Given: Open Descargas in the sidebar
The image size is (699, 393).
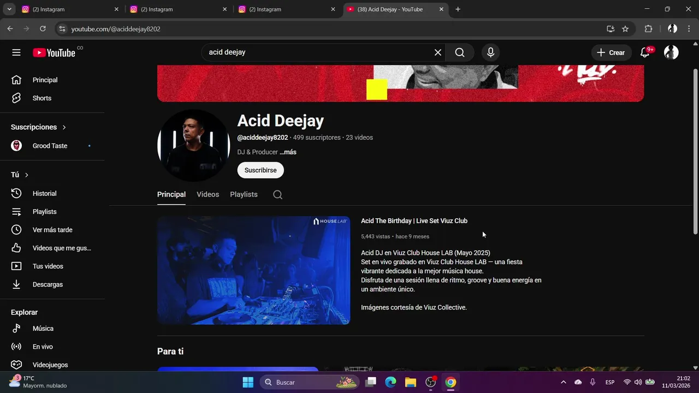Looking at the screenshot, I should pyautogui.click(x=52, y=284).
